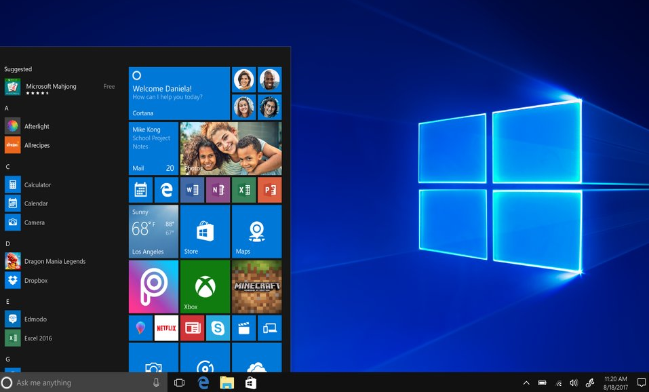Open the Skype tile
The image size is (649, 392).
[x=217, y=328]
